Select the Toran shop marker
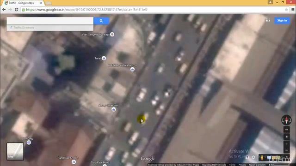The width and height of the screenshot is (296, 166). 104,58
